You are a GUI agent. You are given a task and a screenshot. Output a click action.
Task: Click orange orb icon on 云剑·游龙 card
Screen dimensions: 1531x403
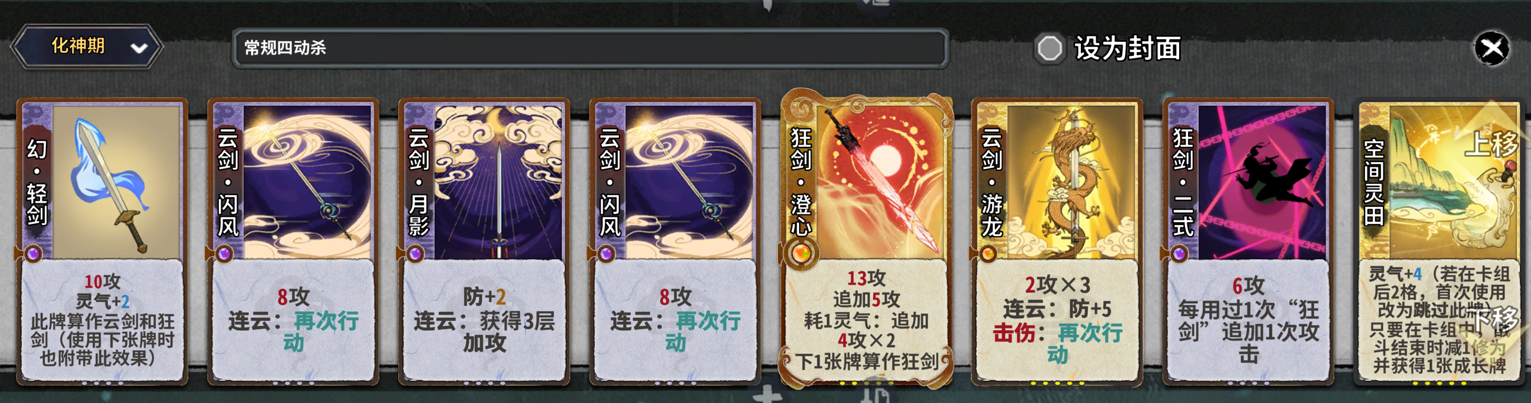click(x=988, y=254)
